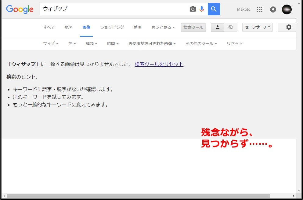Click the リセット option in the filter bar

point(234,43)
